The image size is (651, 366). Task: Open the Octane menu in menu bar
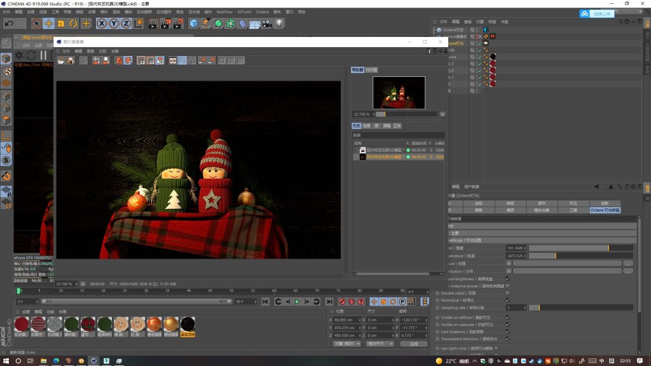coord(263,11)
